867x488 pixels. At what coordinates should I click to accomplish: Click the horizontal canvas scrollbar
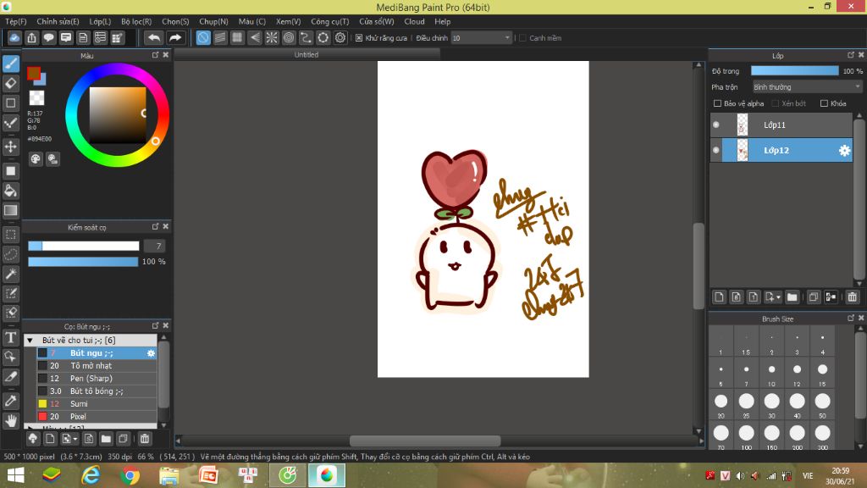click(x=425, y=441)
